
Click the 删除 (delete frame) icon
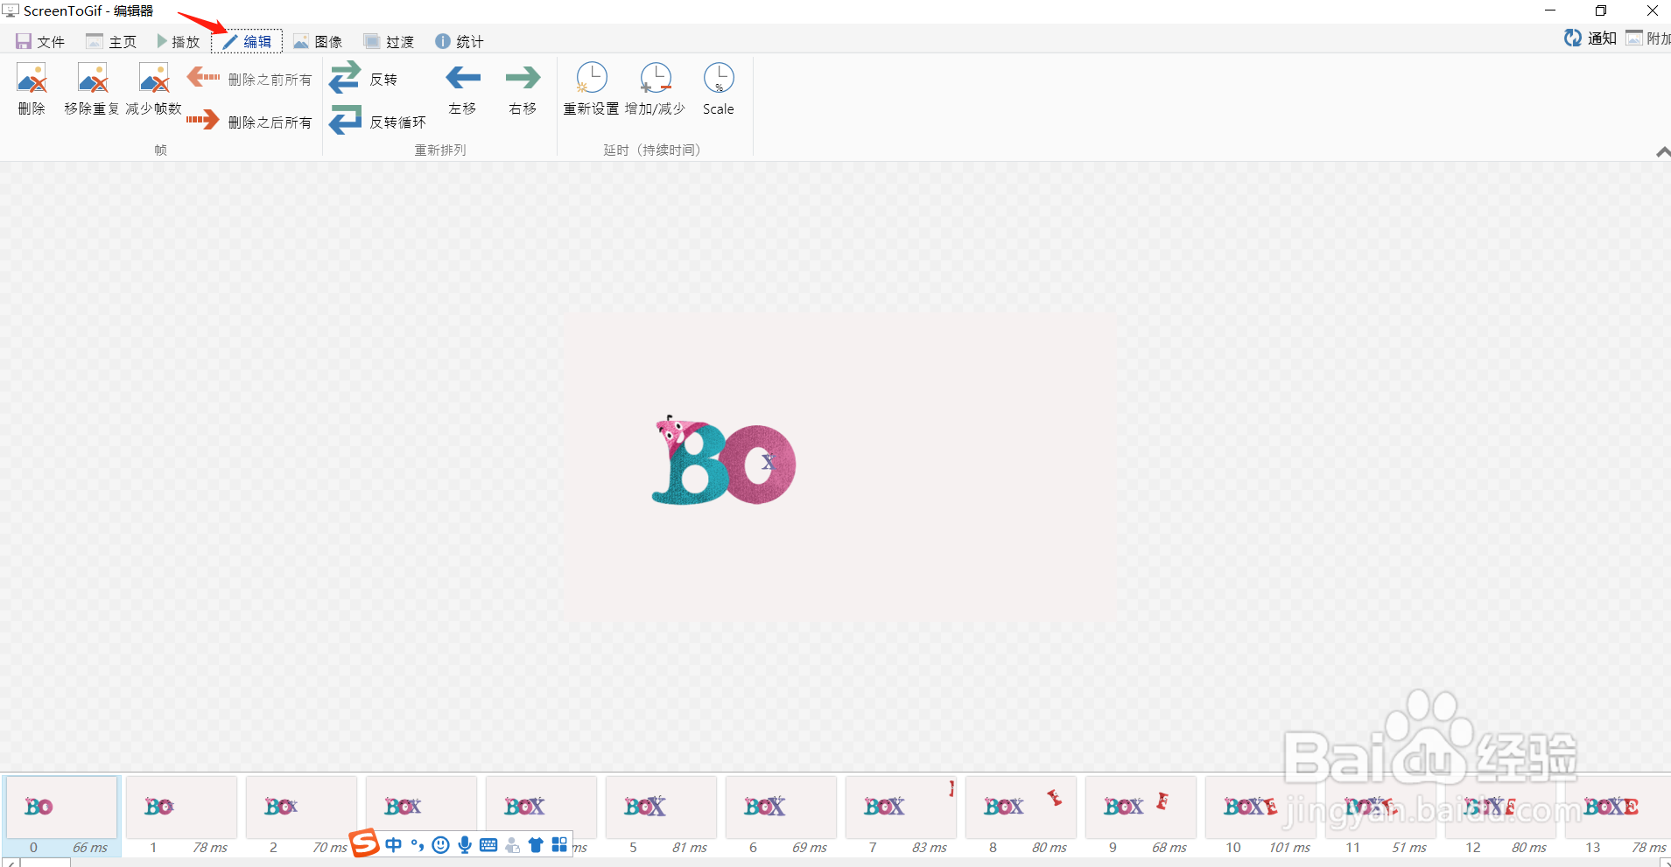(x=32, y=79)
